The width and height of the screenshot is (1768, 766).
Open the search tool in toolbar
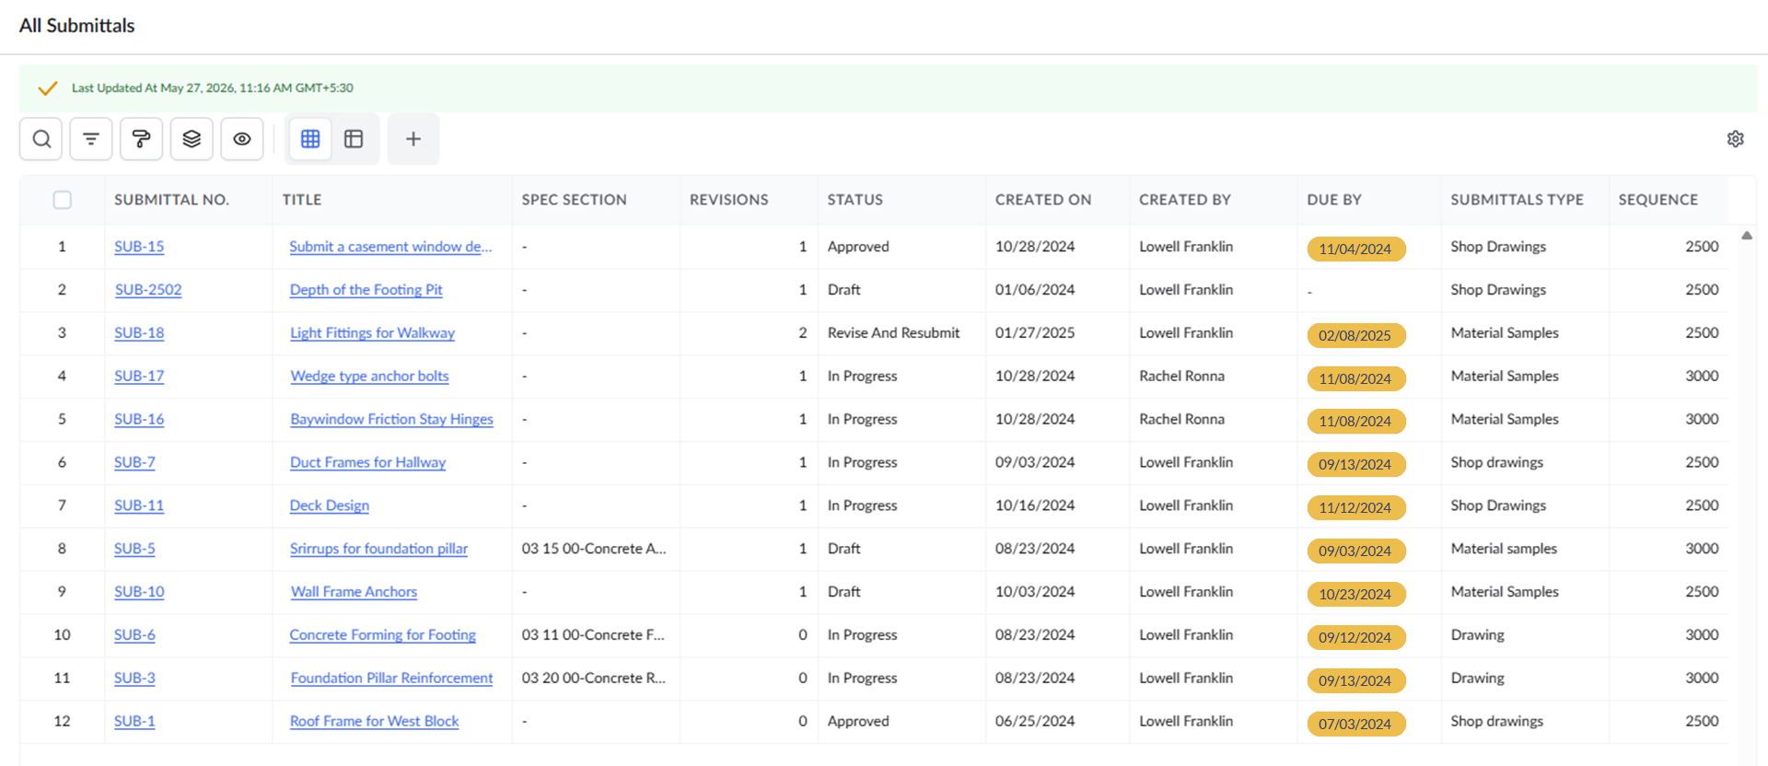coord(41,139)
